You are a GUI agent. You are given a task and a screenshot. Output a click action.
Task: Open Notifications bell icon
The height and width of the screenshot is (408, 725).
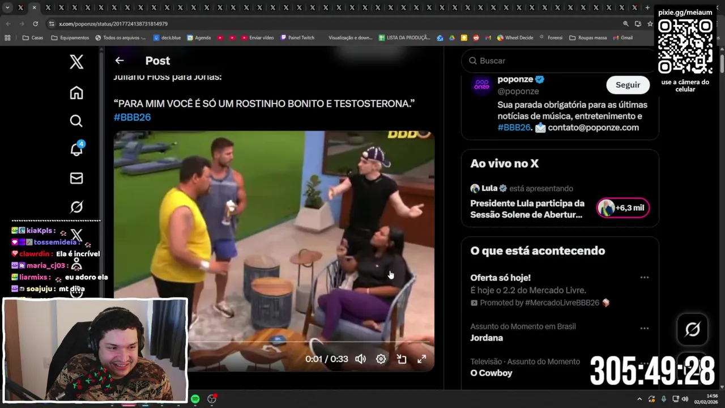point(76,149)
